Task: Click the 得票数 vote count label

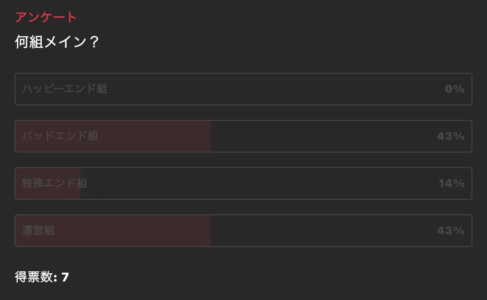Action: [x=34, y=277]
